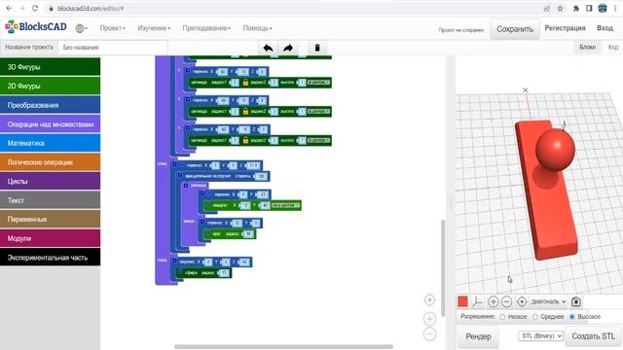Open the red render color swatch
Viewport: 623px width, 350px height.
click(x=462, y=301)
